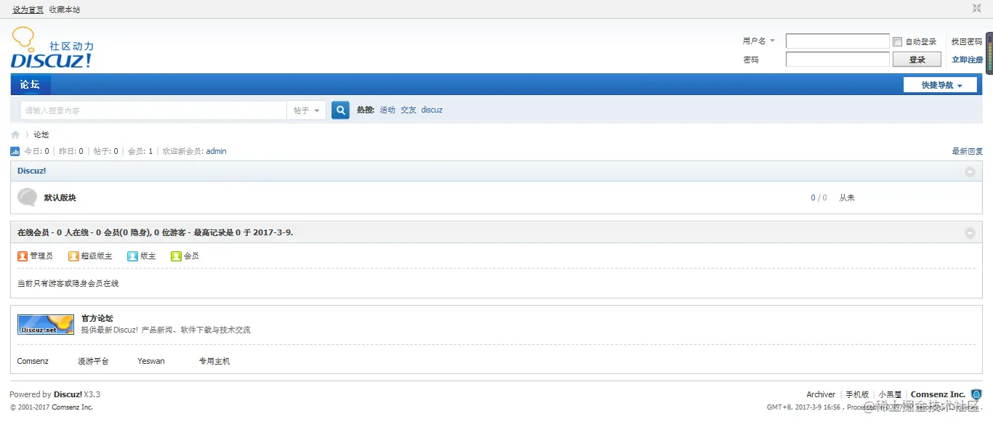
Task: Click the 会员 green user icon
Action: pyautogui.click(x=176, y=256)
